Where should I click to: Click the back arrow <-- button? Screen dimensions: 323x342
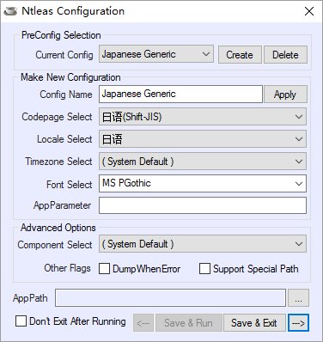point(143,323)
